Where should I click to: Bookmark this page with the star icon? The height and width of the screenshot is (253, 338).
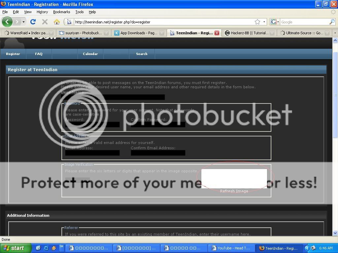click(257, 22)
